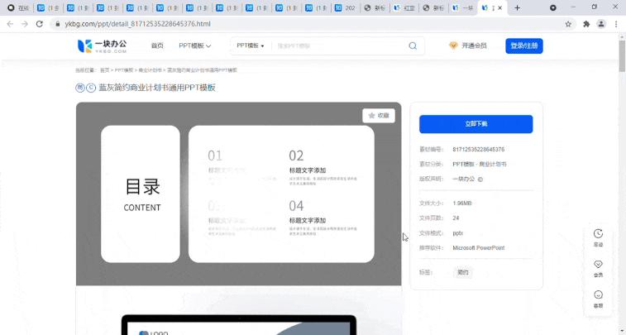The height and width of the screenshot is (335, 626).
Task: Open 首页 in the top navigation
Action: (157, 45)
